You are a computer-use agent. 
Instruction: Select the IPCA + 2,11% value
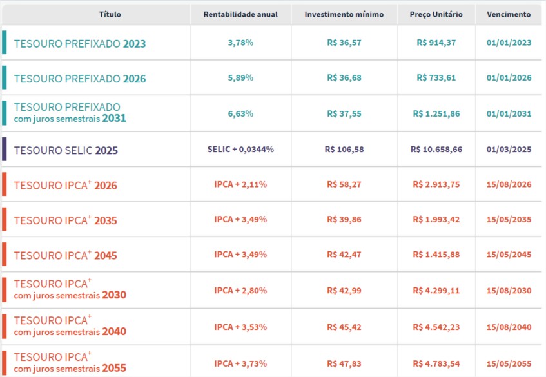240,184
